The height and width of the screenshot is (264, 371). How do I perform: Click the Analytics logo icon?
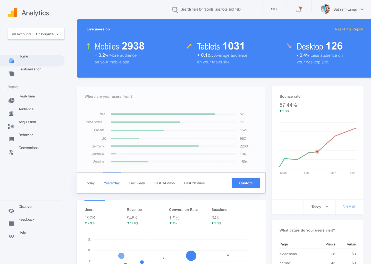click(x=12, y=12)
